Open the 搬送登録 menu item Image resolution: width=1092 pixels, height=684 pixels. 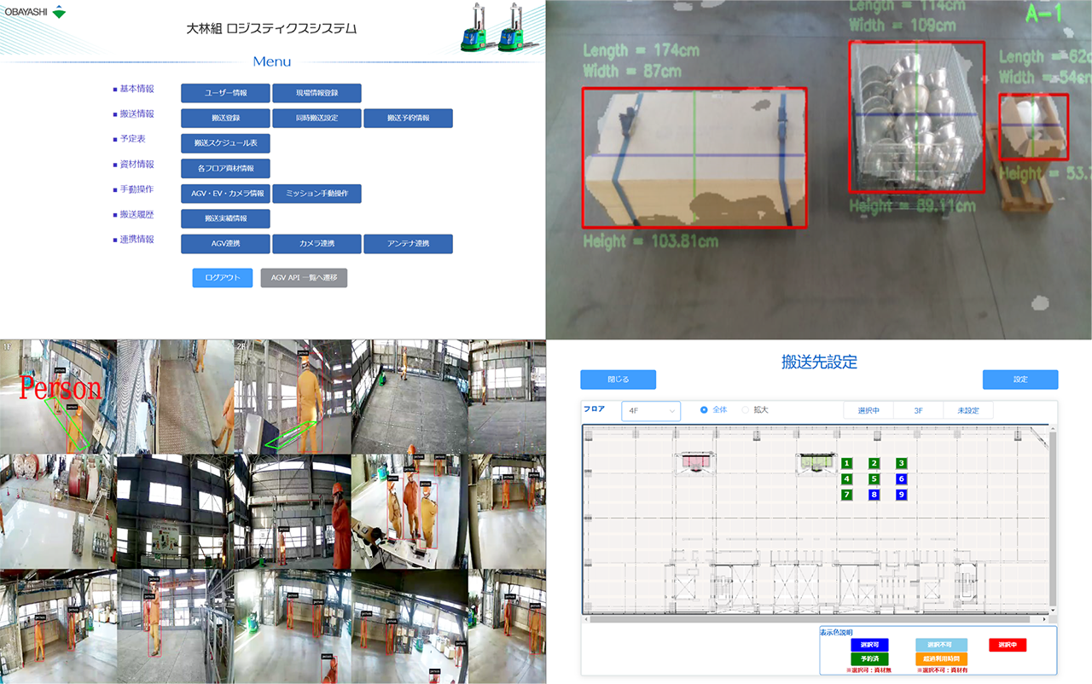coord(225,118)
